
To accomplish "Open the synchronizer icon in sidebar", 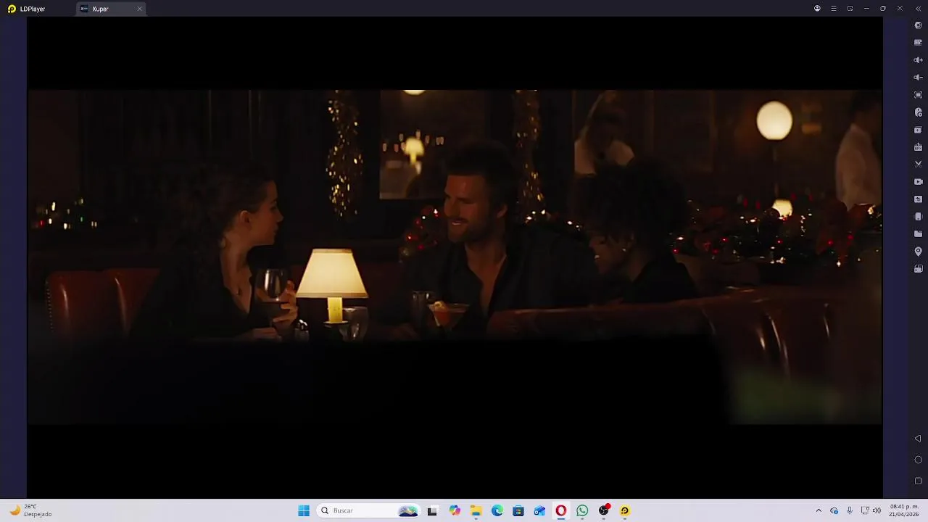I will (x=918, y=199).
